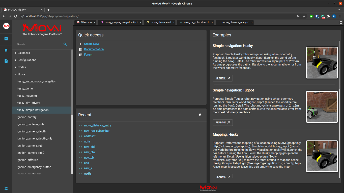Viewport: 344px width, 193px height.
Task: Open the home icon in left rail
Action: (x=6, y=50)
